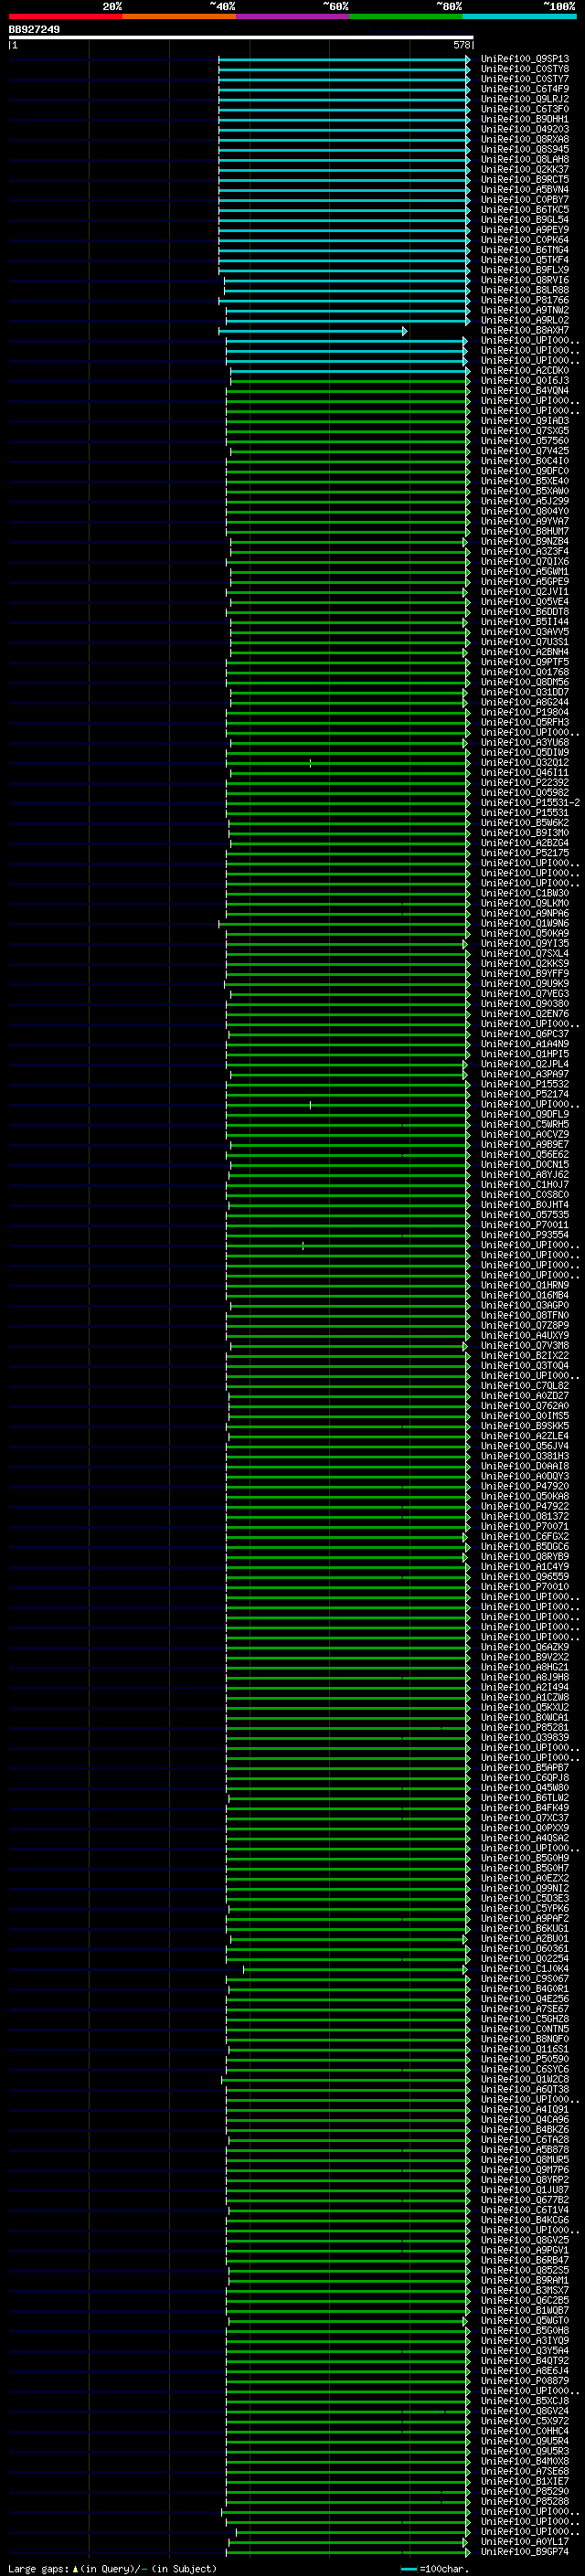The image size is (585, 2576).
Task: Click the purple ~60% identity legend segment
Action: 293,16
